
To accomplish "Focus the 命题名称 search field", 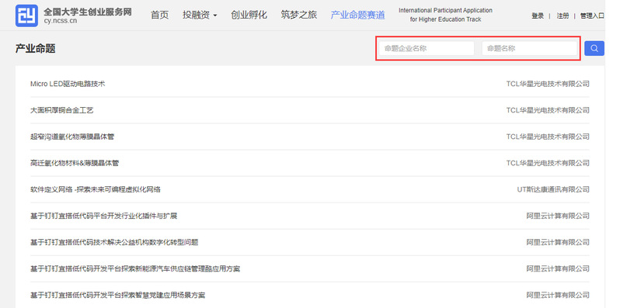I will [x=529, y=49].
